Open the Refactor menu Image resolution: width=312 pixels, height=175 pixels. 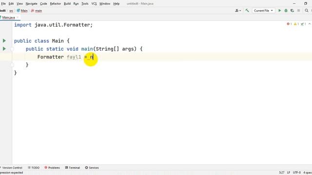pyautogui.click(x=55, y=3)
